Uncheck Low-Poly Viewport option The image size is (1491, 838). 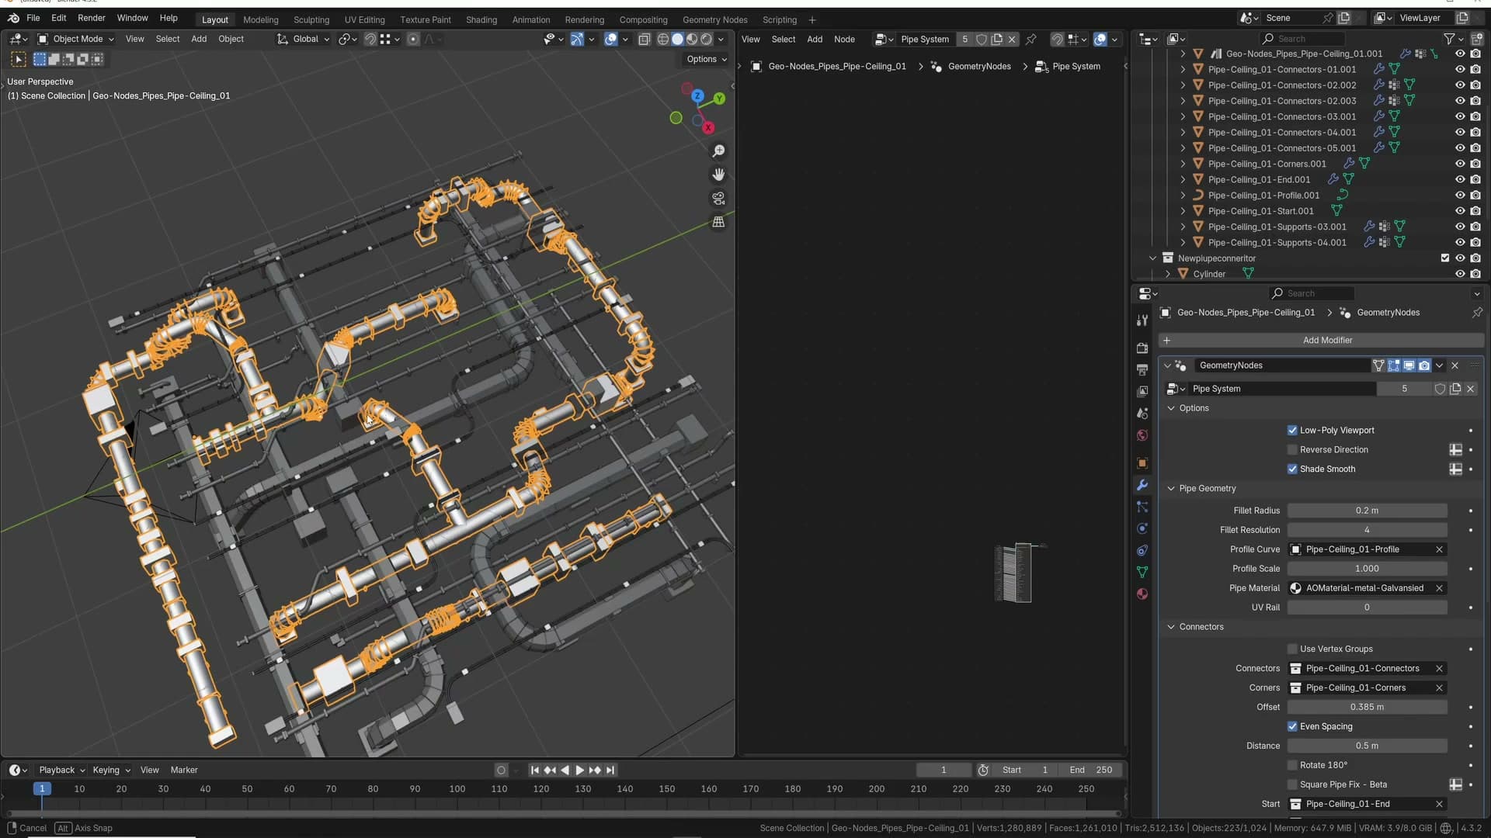point(1292,431)
